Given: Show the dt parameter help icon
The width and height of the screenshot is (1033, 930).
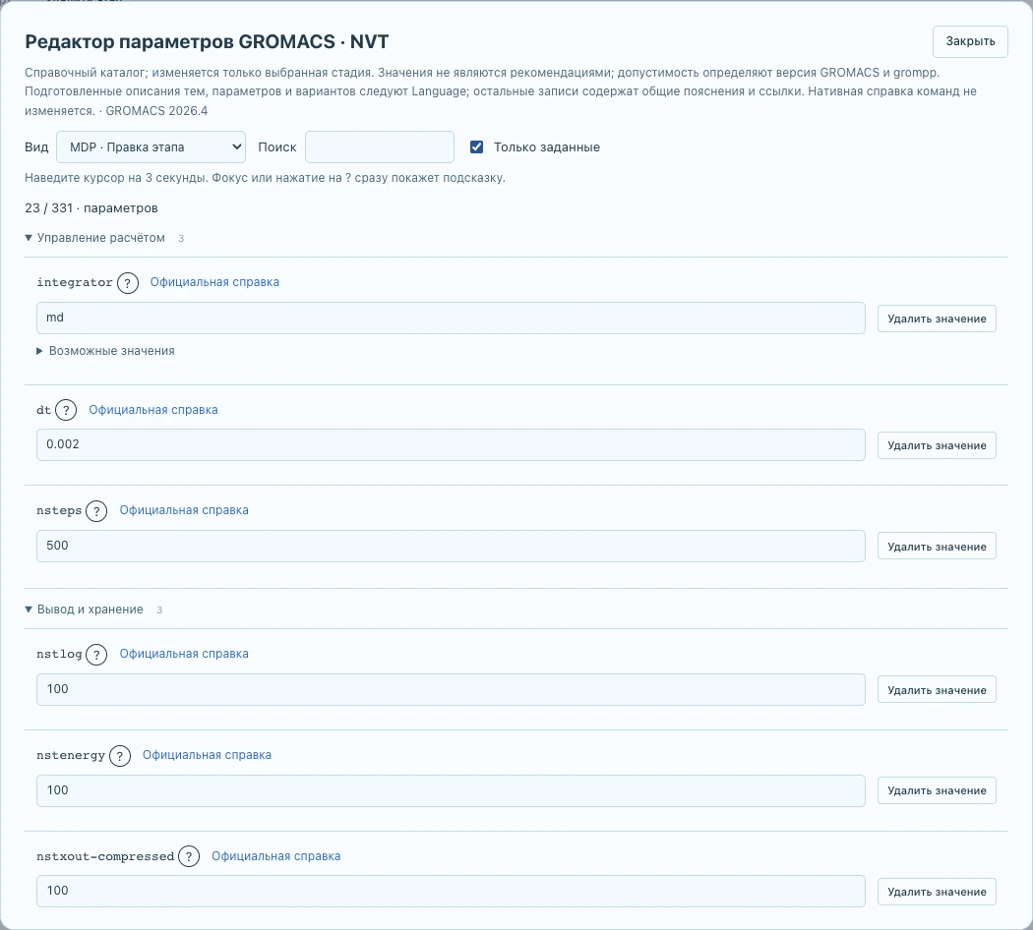Looking at the screenshot, I should click(x=66, y=410).
